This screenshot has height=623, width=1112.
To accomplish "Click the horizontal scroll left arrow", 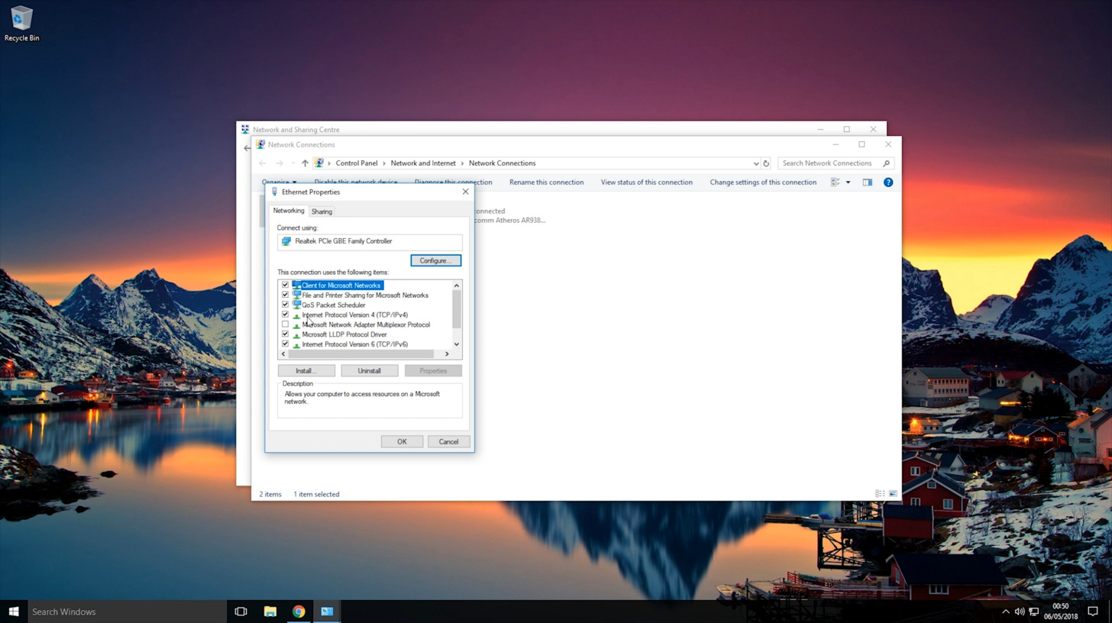I will tap(283, 354).
